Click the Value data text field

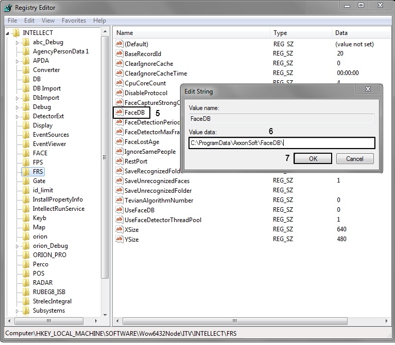(x=282, y=143)
